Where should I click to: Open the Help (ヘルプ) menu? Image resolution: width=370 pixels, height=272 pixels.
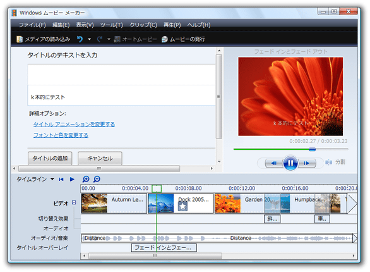(x=199, y=25)
